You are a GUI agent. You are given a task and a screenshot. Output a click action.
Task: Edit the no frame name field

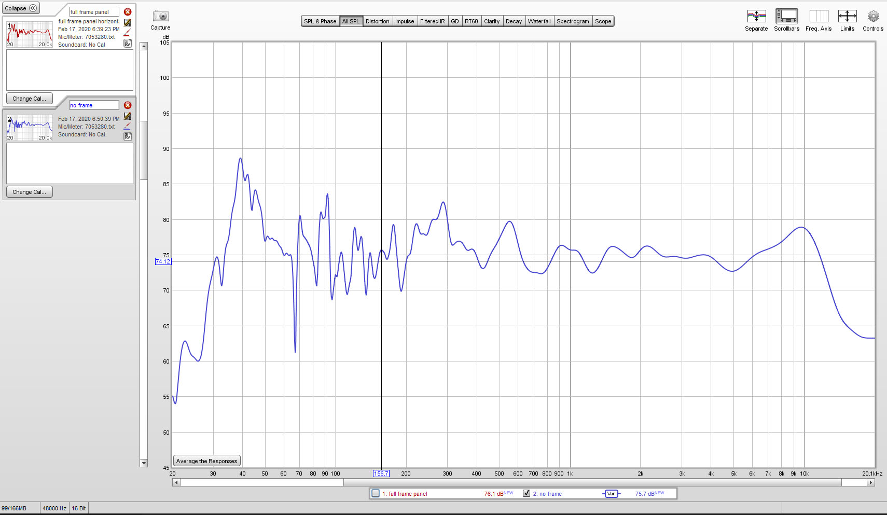(x=94, y=105)
